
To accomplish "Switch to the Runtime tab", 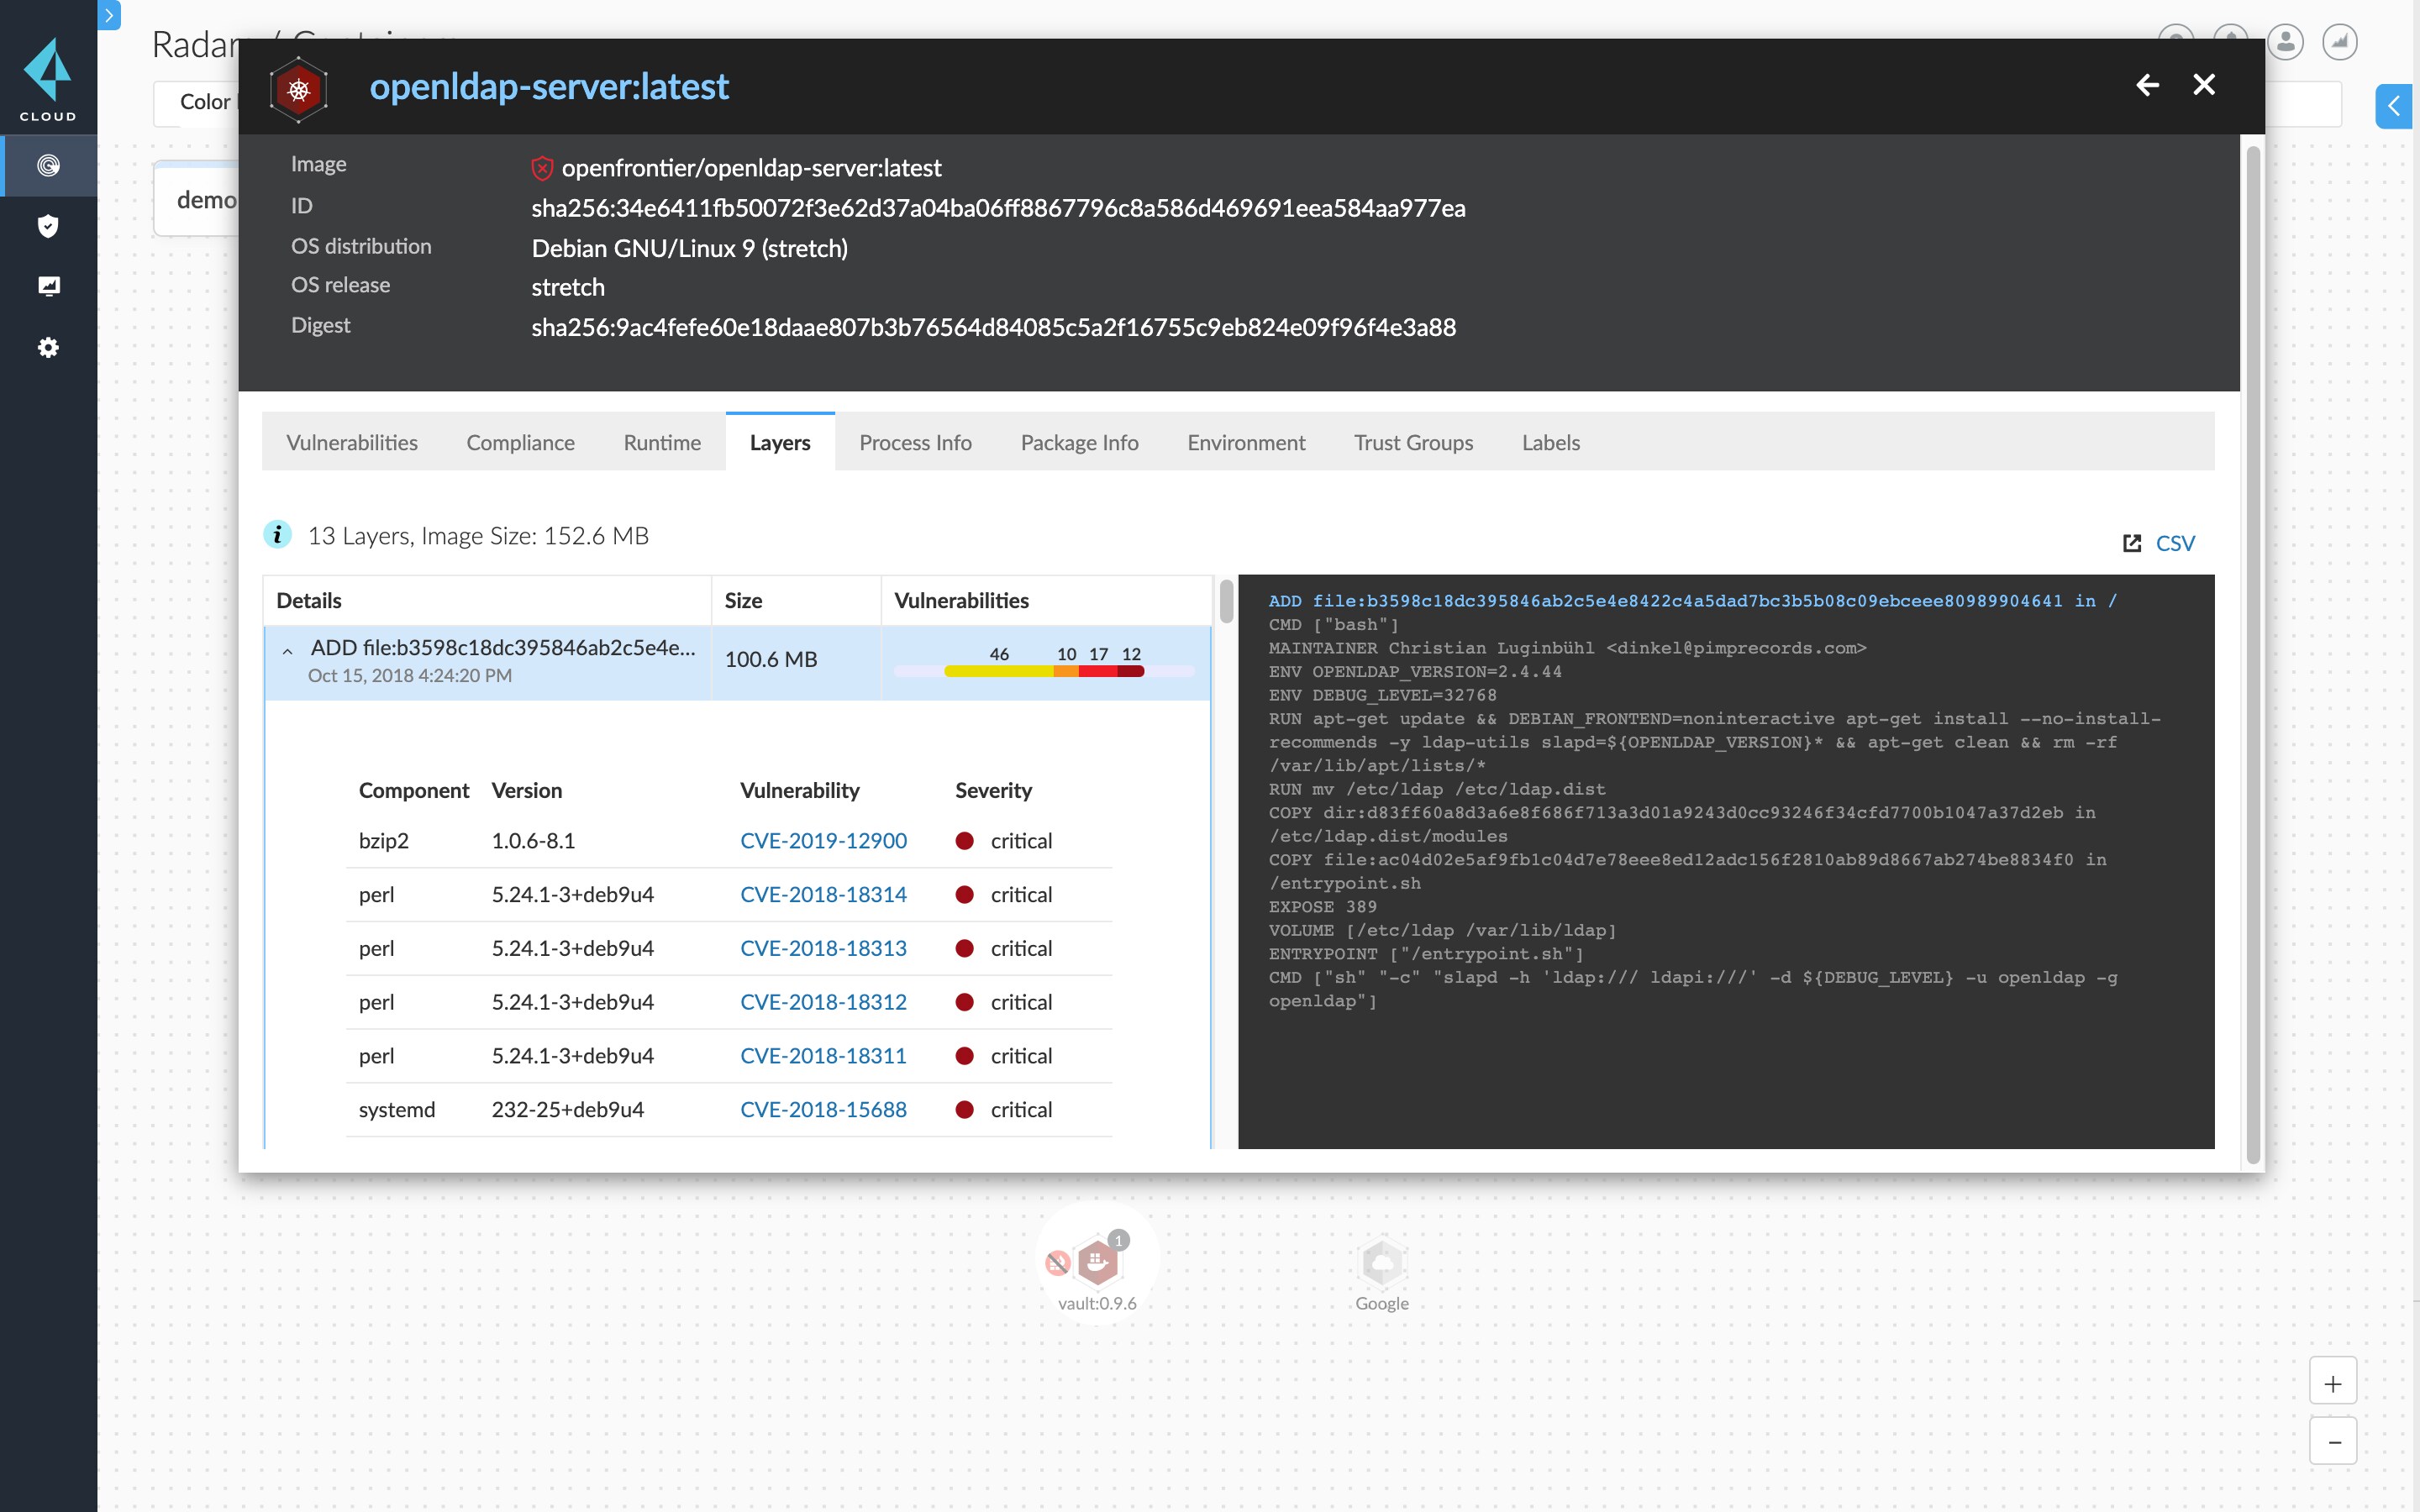I will 662,442.
